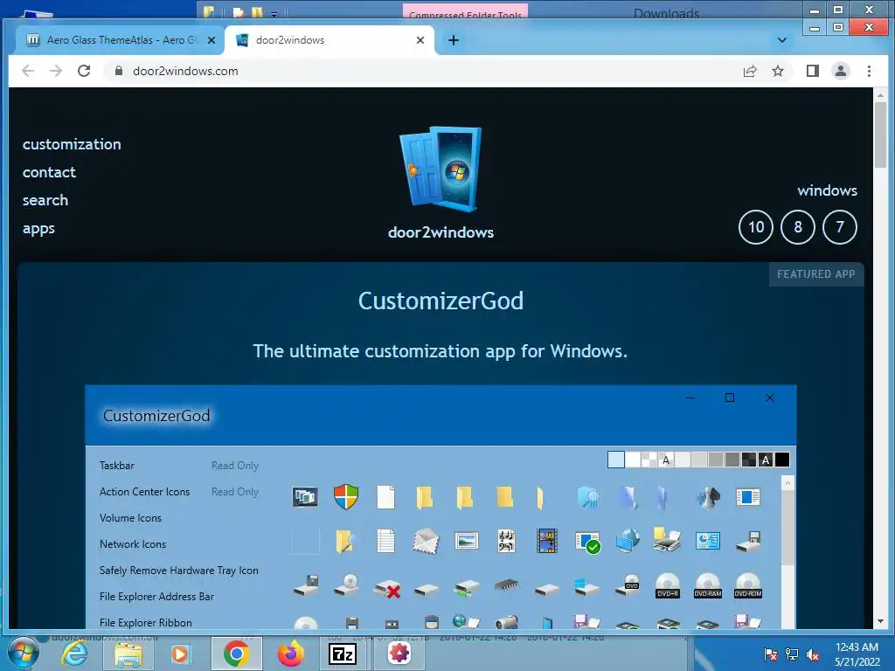Open the search link

coord(45,200)
